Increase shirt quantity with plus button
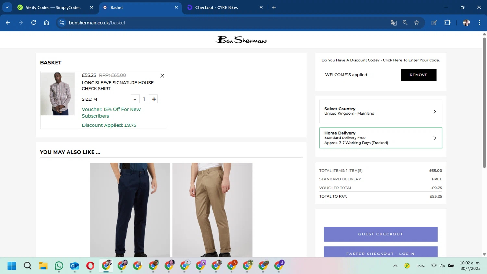This screenshot has width=487, height=274. 154,99
